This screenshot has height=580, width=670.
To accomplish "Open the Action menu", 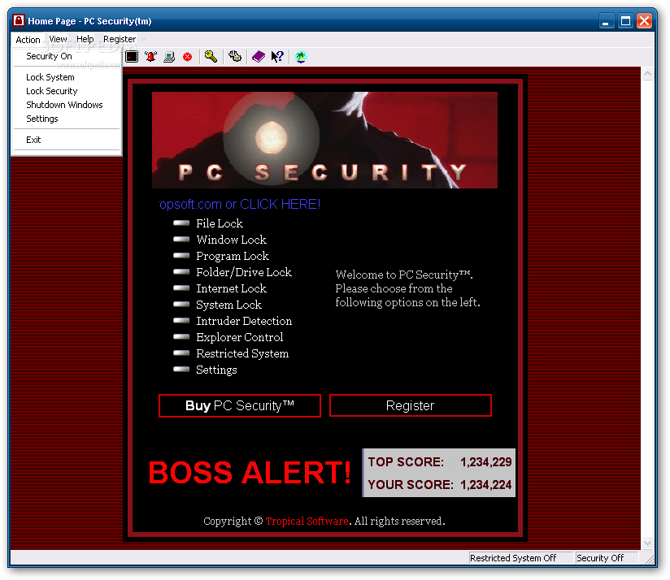I will tap(28, 40).
